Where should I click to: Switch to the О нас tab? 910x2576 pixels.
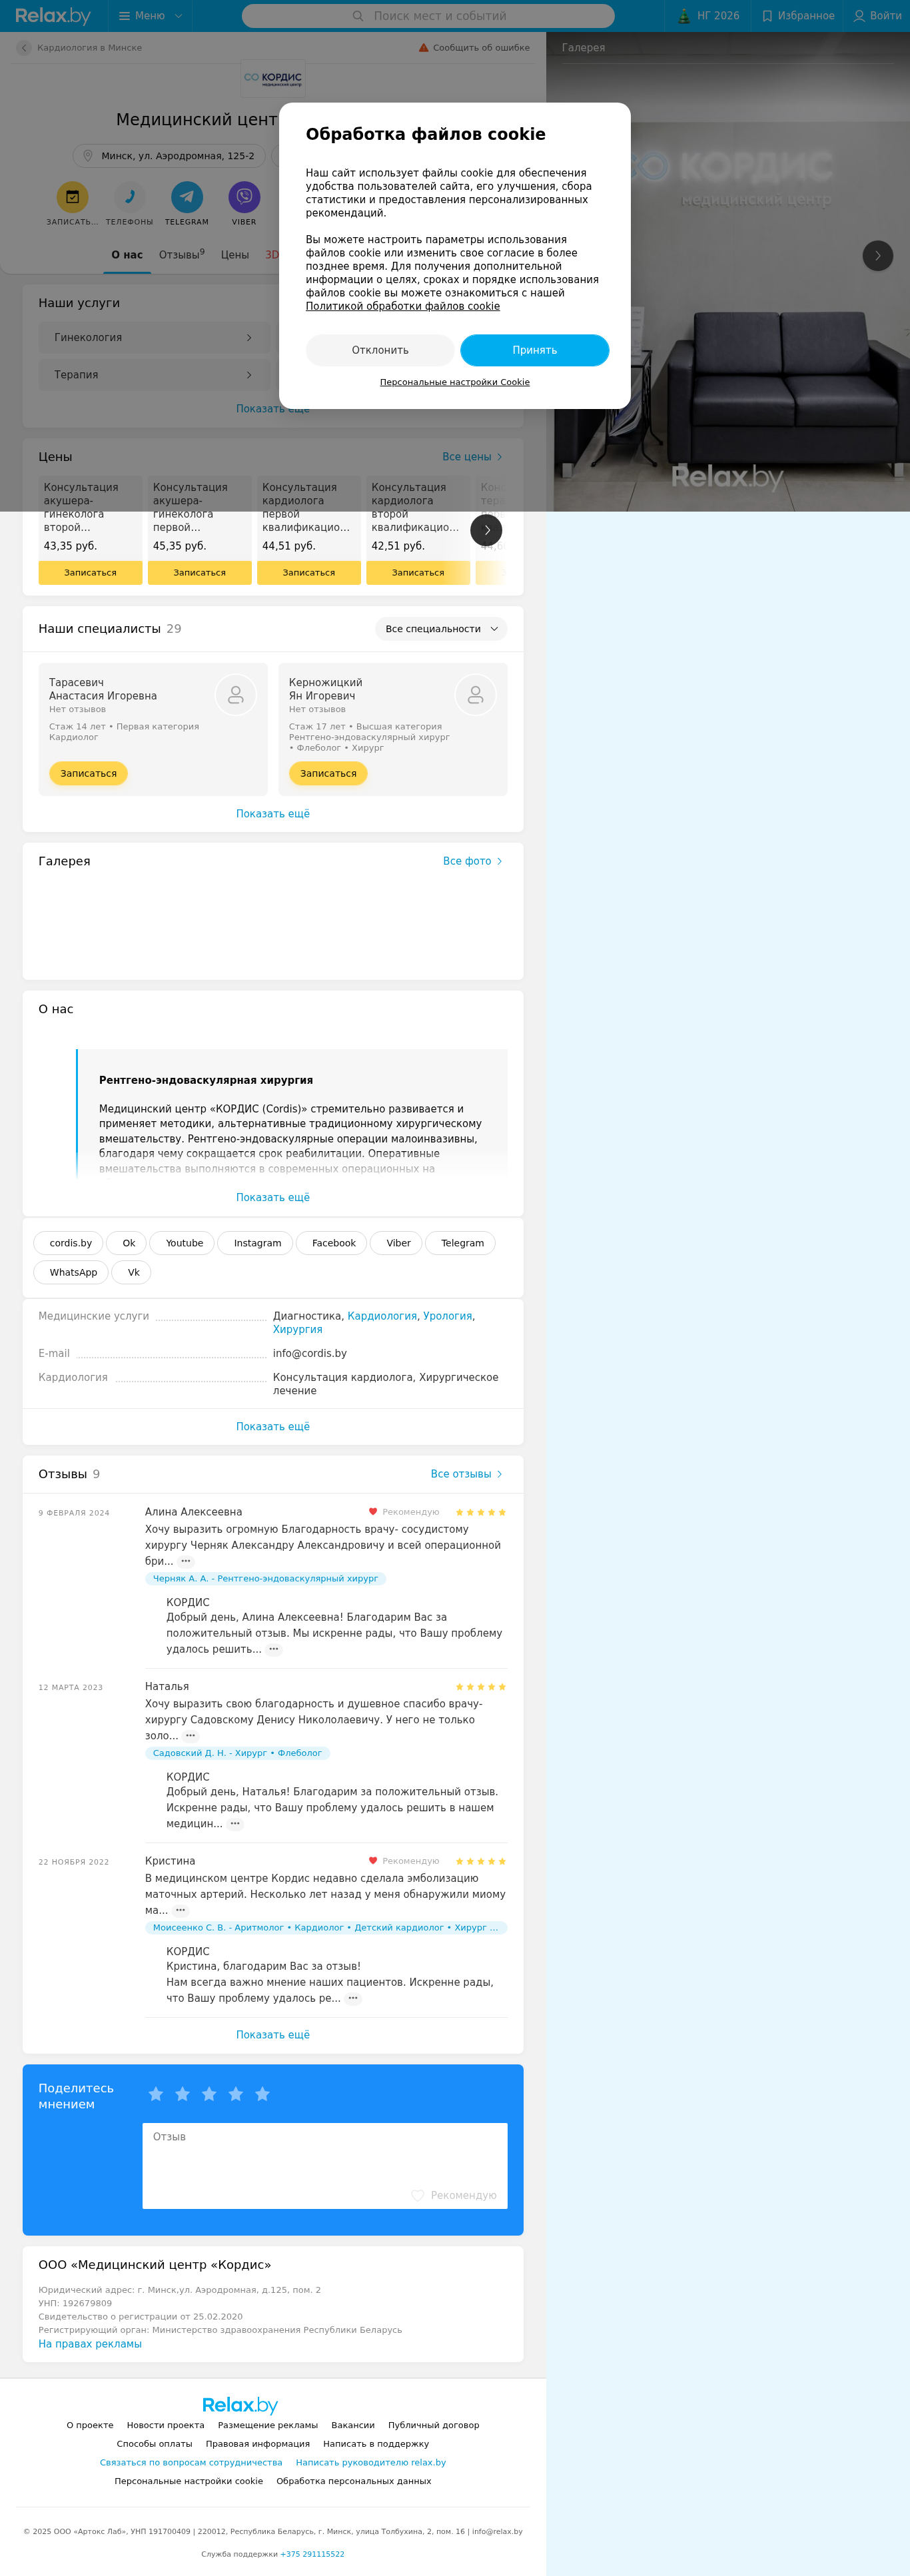tap(127, 255)
